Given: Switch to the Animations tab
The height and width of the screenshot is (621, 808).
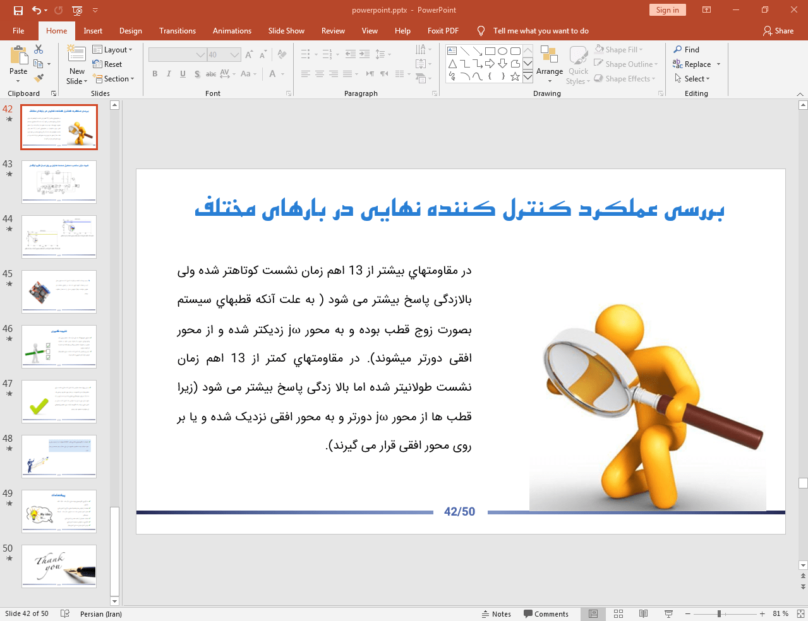Looking at the screenshot, I should pyautogui.click(x=232, y=31).
